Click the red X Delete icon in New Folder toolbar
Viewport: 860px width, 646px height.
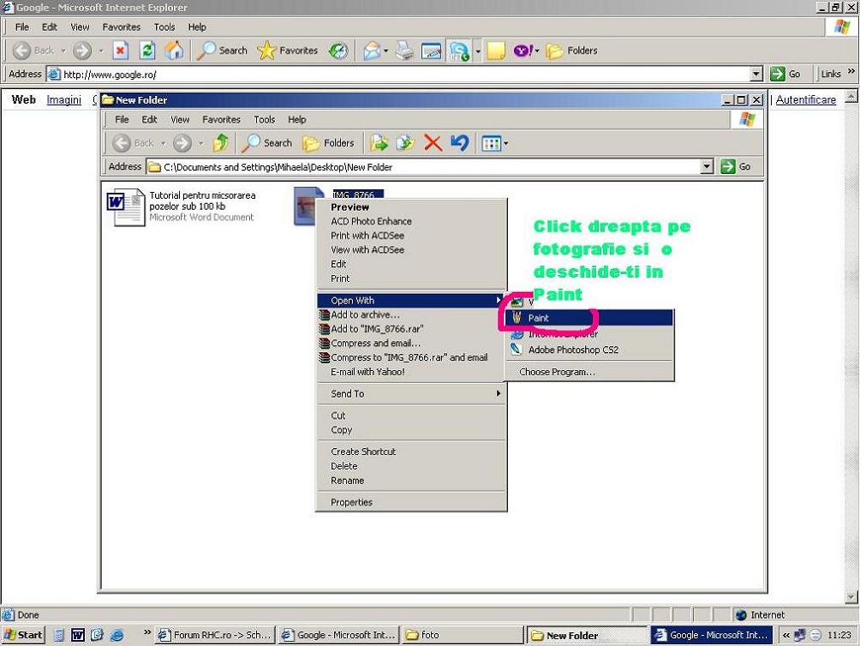tap(433, 143)
